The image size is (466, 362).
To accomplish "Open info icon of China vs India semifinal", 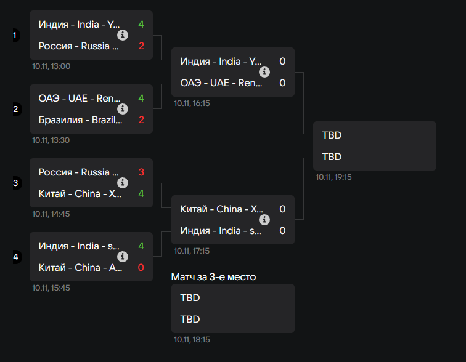I will [264, 220].
